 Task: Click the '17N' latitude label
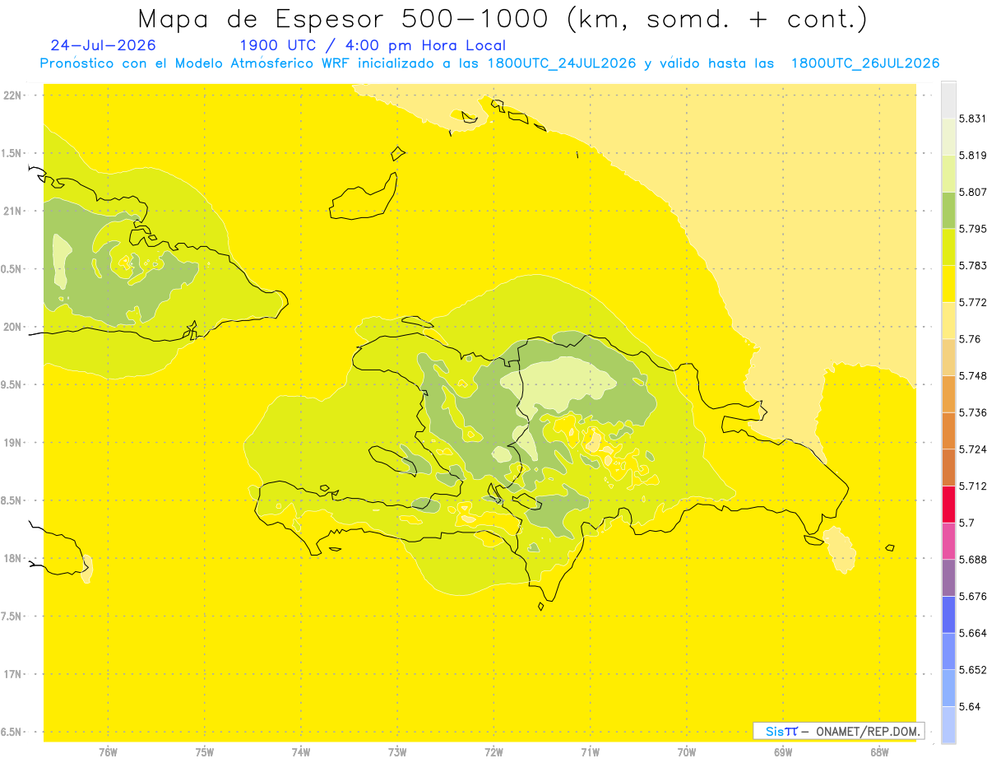tap(13, 674)
